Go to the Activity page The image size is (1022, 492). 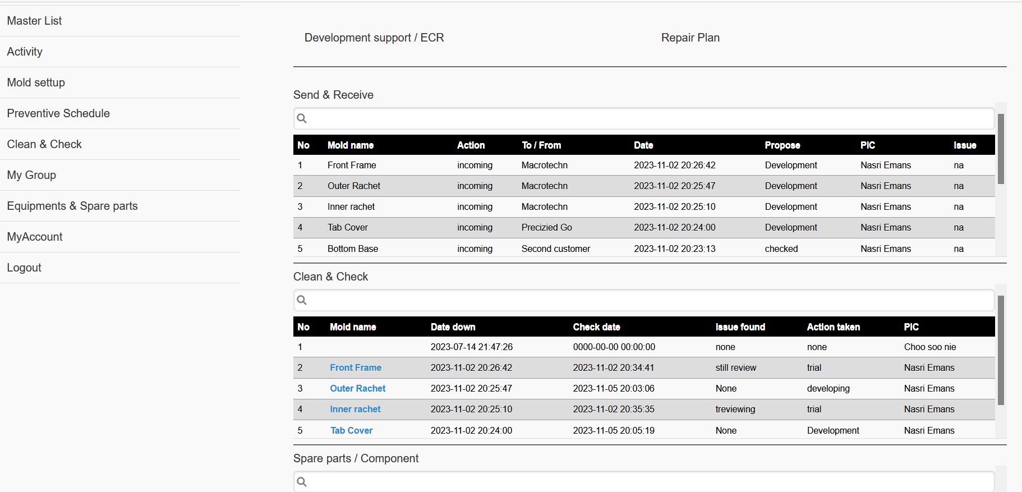pos(25,52)
